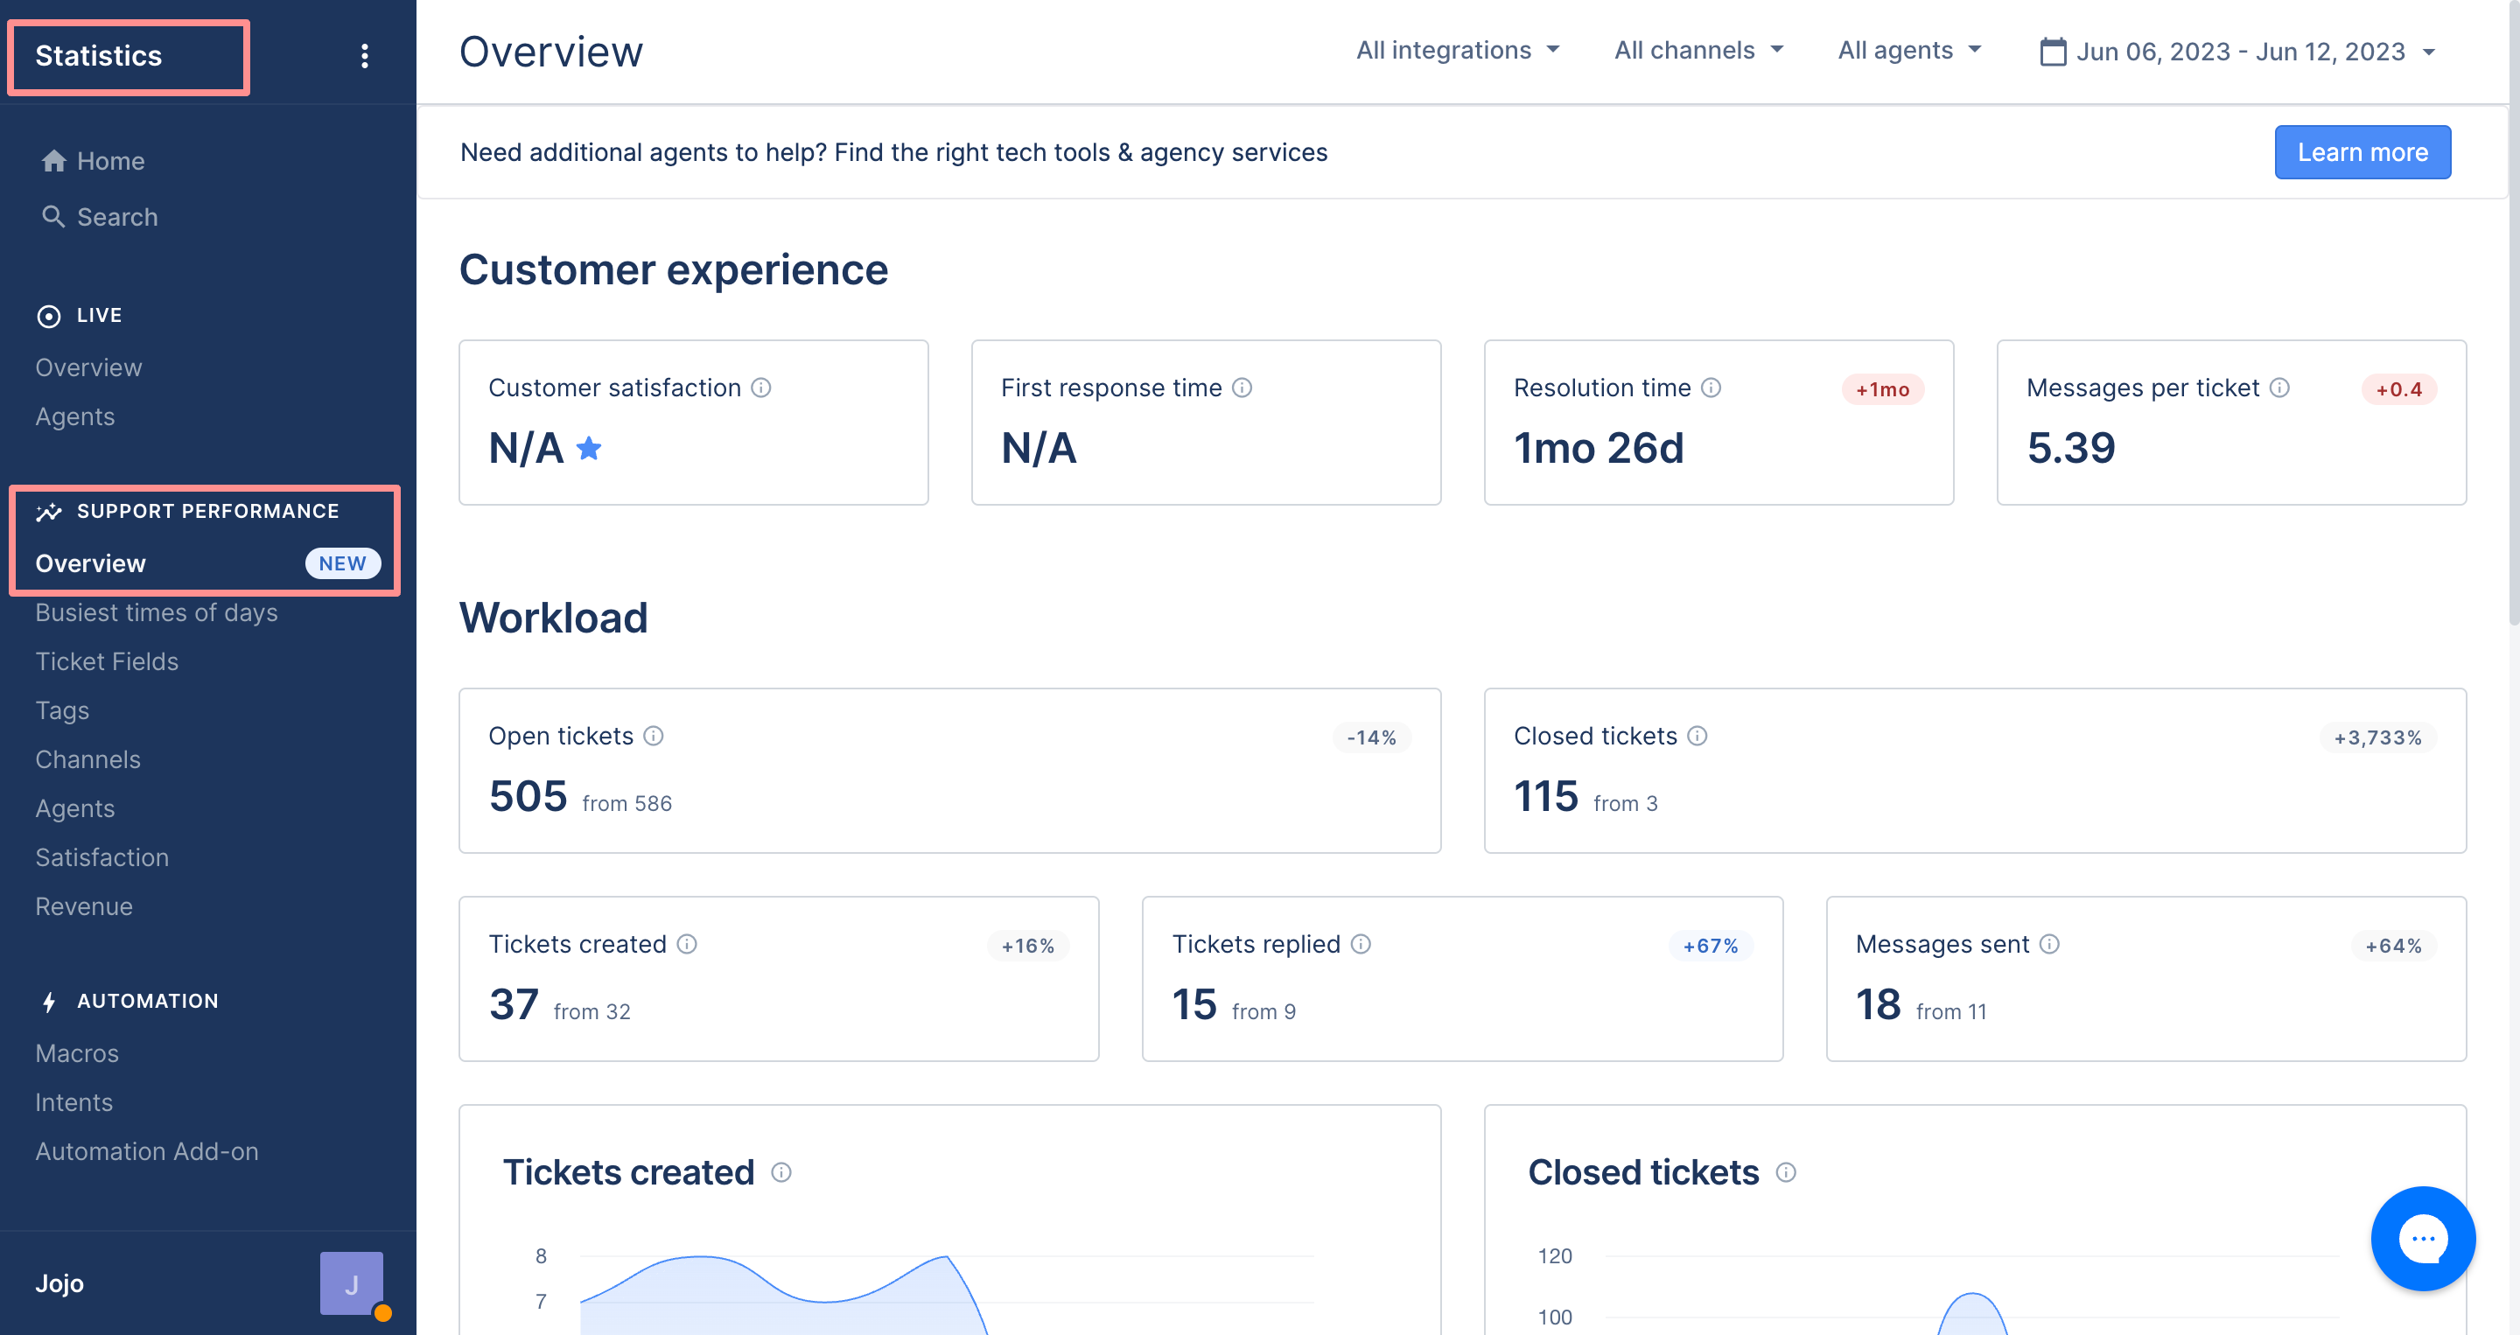
Task: Click the blue star next to N/A
Action: 589,448
